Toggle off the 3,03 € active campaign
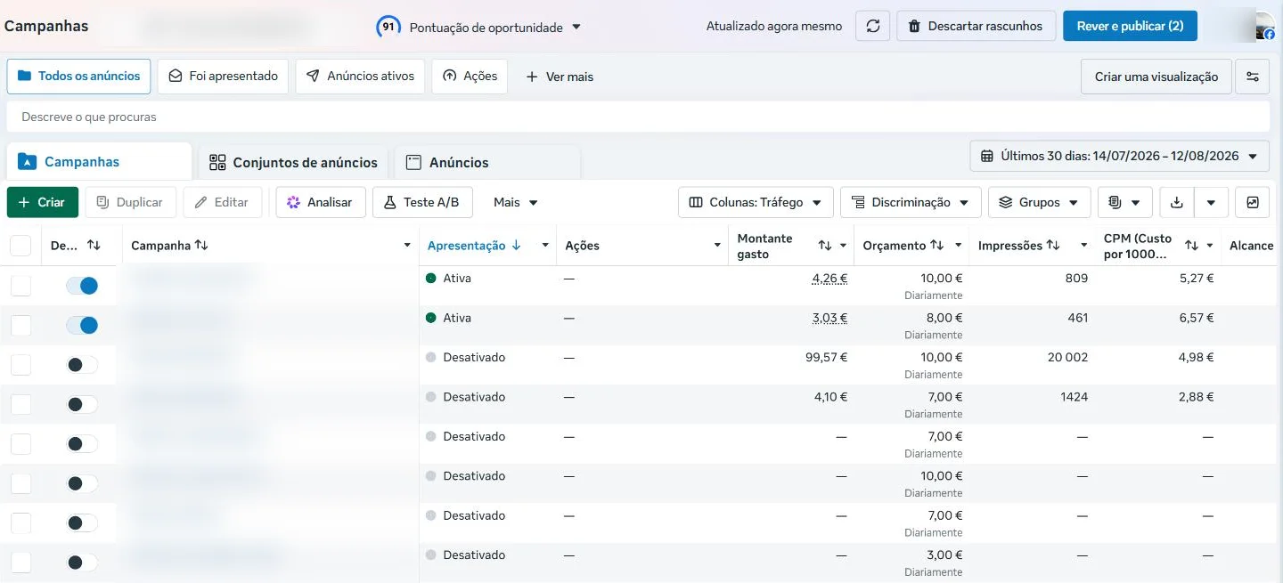Image resolution: width=1283 pixels, height=583 pixels. (x=82, y=325)
